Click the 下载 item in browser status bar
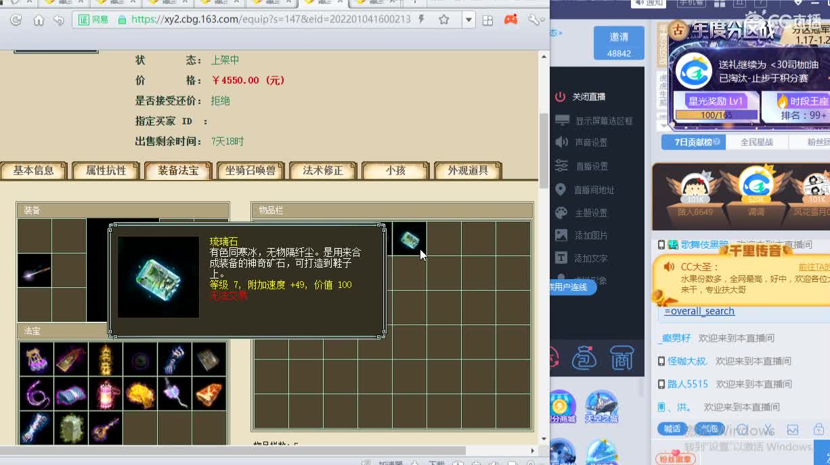Viewport: 830px width, 465px height. click(x=437, y=463)
